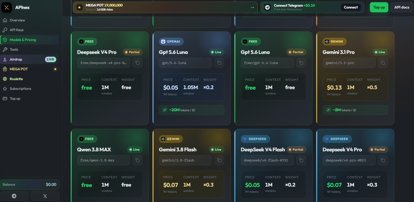Screen dimensions: 414x202
Task: Click the Live badge on Qwen 3.8 MAX
Action: click(135, 149)
